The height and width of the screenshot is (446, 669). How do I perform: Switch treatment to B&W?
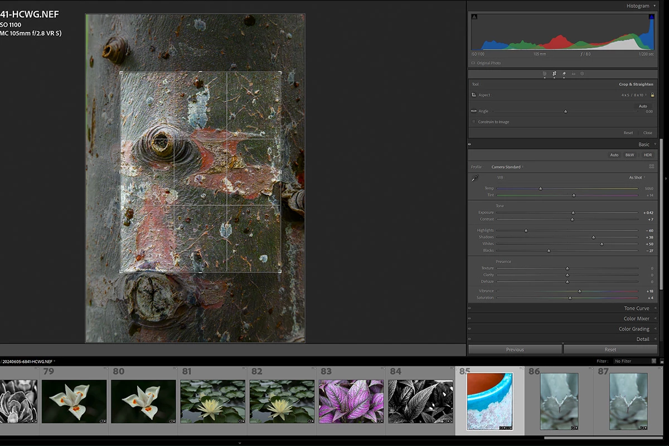629,155
